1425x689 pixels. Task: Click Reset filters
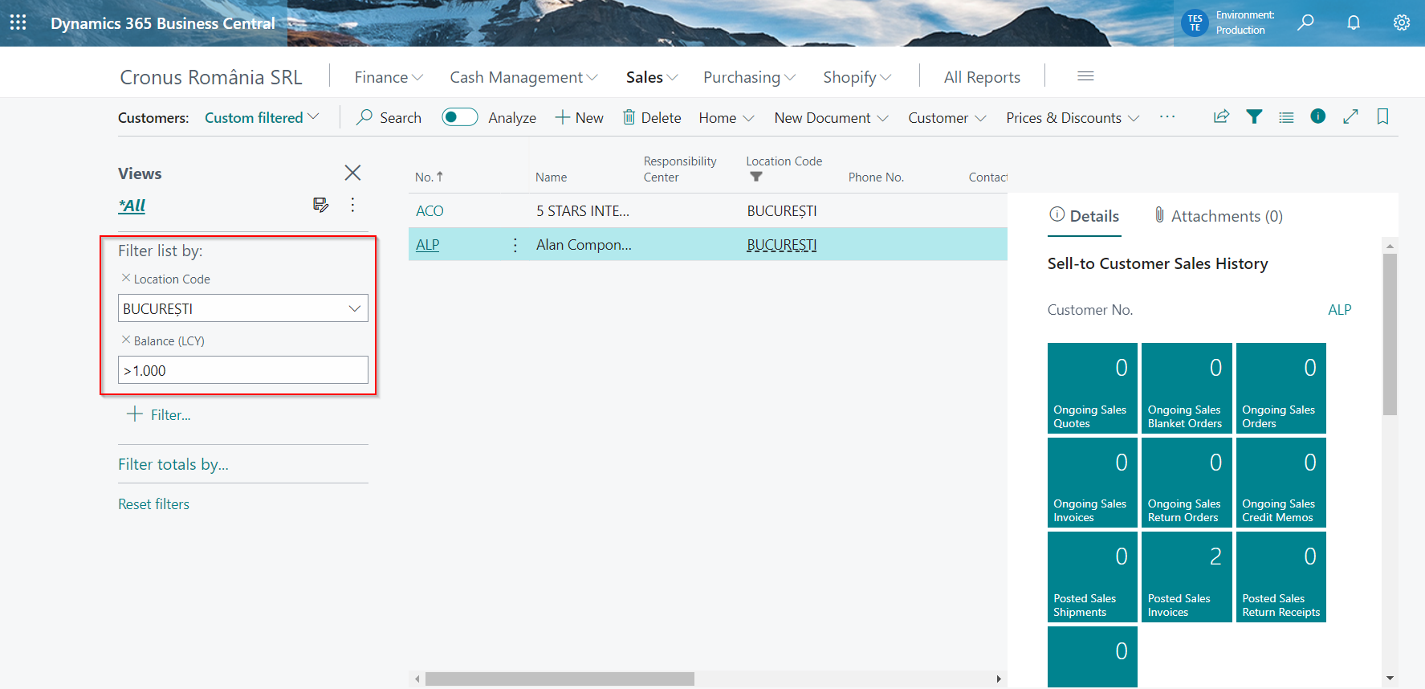[x=153, y=504]
